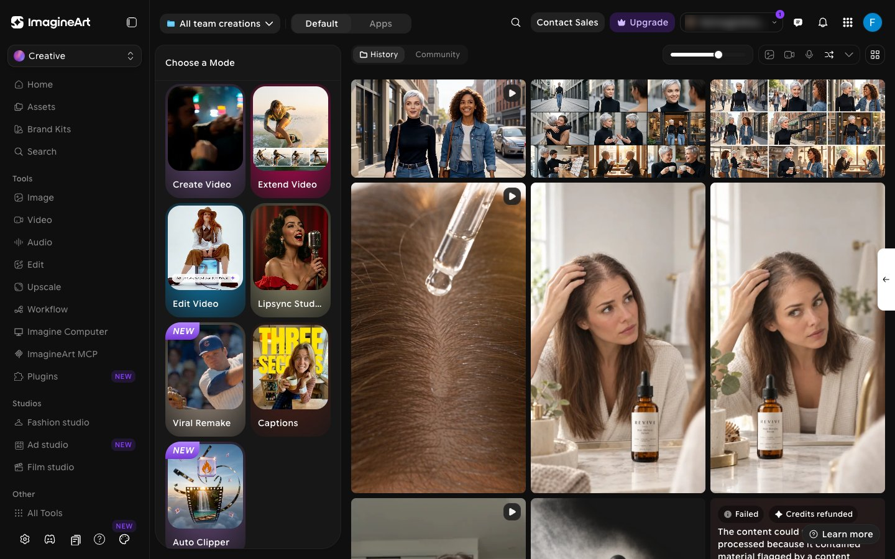Open Plugins in the sidebar
Screen dimensions: 895x559
coord(75,376)
